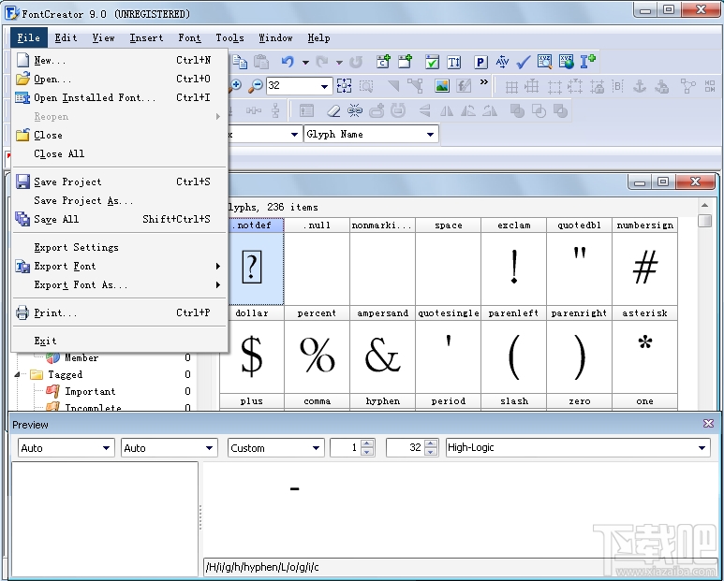The image size is (724, 581).
Task: Open the View menu
Action: 103,37
